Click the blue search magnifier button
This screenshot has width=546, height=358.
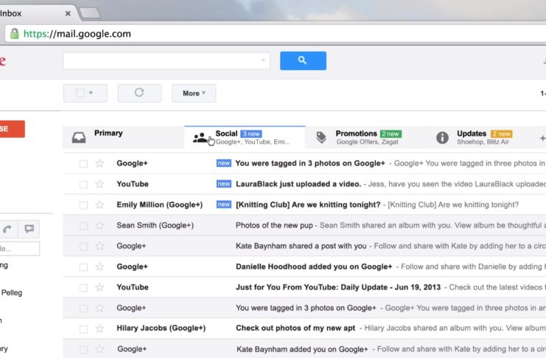click(x=302, y=60)
